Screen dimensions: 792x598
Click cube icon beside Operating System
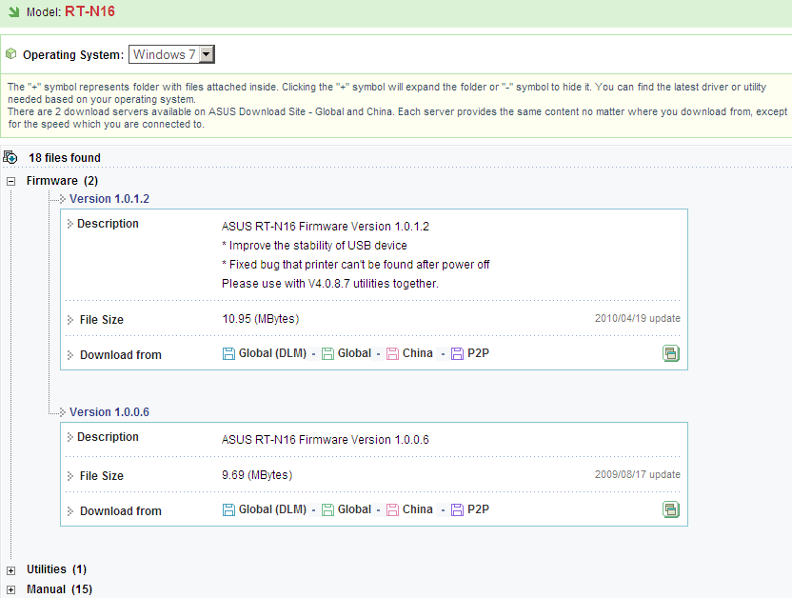click(10, 54)
